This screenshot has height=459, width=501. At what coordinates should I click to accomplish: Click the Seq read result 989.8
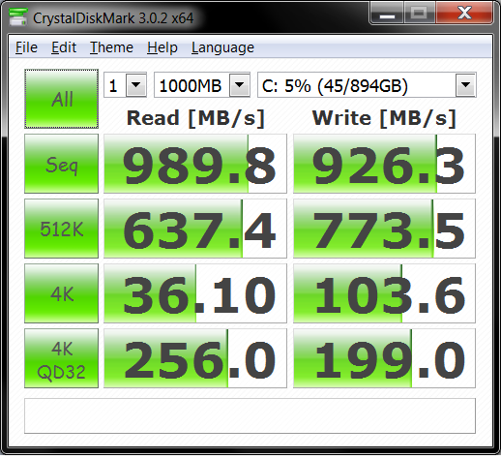pyautogui.click(x=195, y=164)
